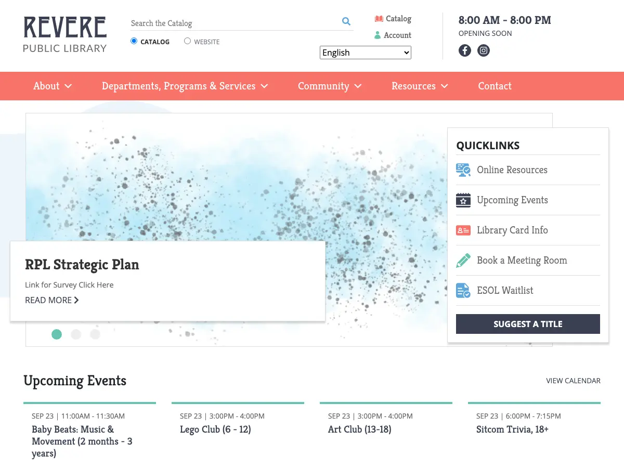Click the Catalog book icon
The image size is (624, 468).
[x=379, y=19]
